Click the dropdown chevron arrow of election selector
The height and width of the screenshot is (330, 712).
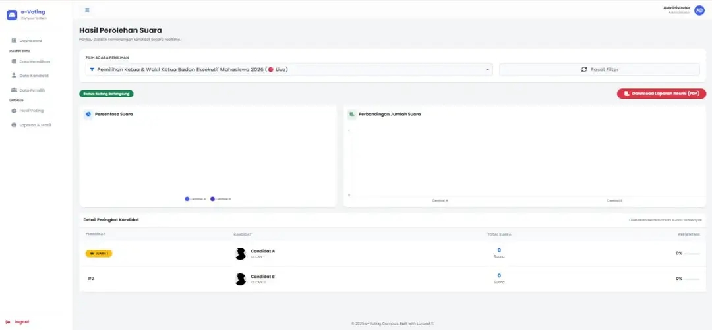pos(487,69)
